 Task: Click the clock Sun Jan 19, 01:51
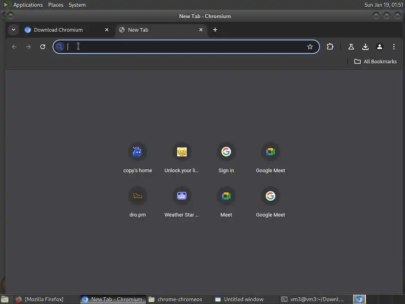[x=384, y=5]
